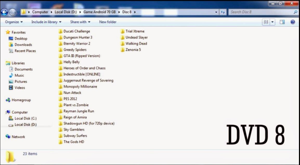300x165 pixels.
Task: Navigate to Game Android 70 GB breadcrumb
Action: (x=100, y=12)
